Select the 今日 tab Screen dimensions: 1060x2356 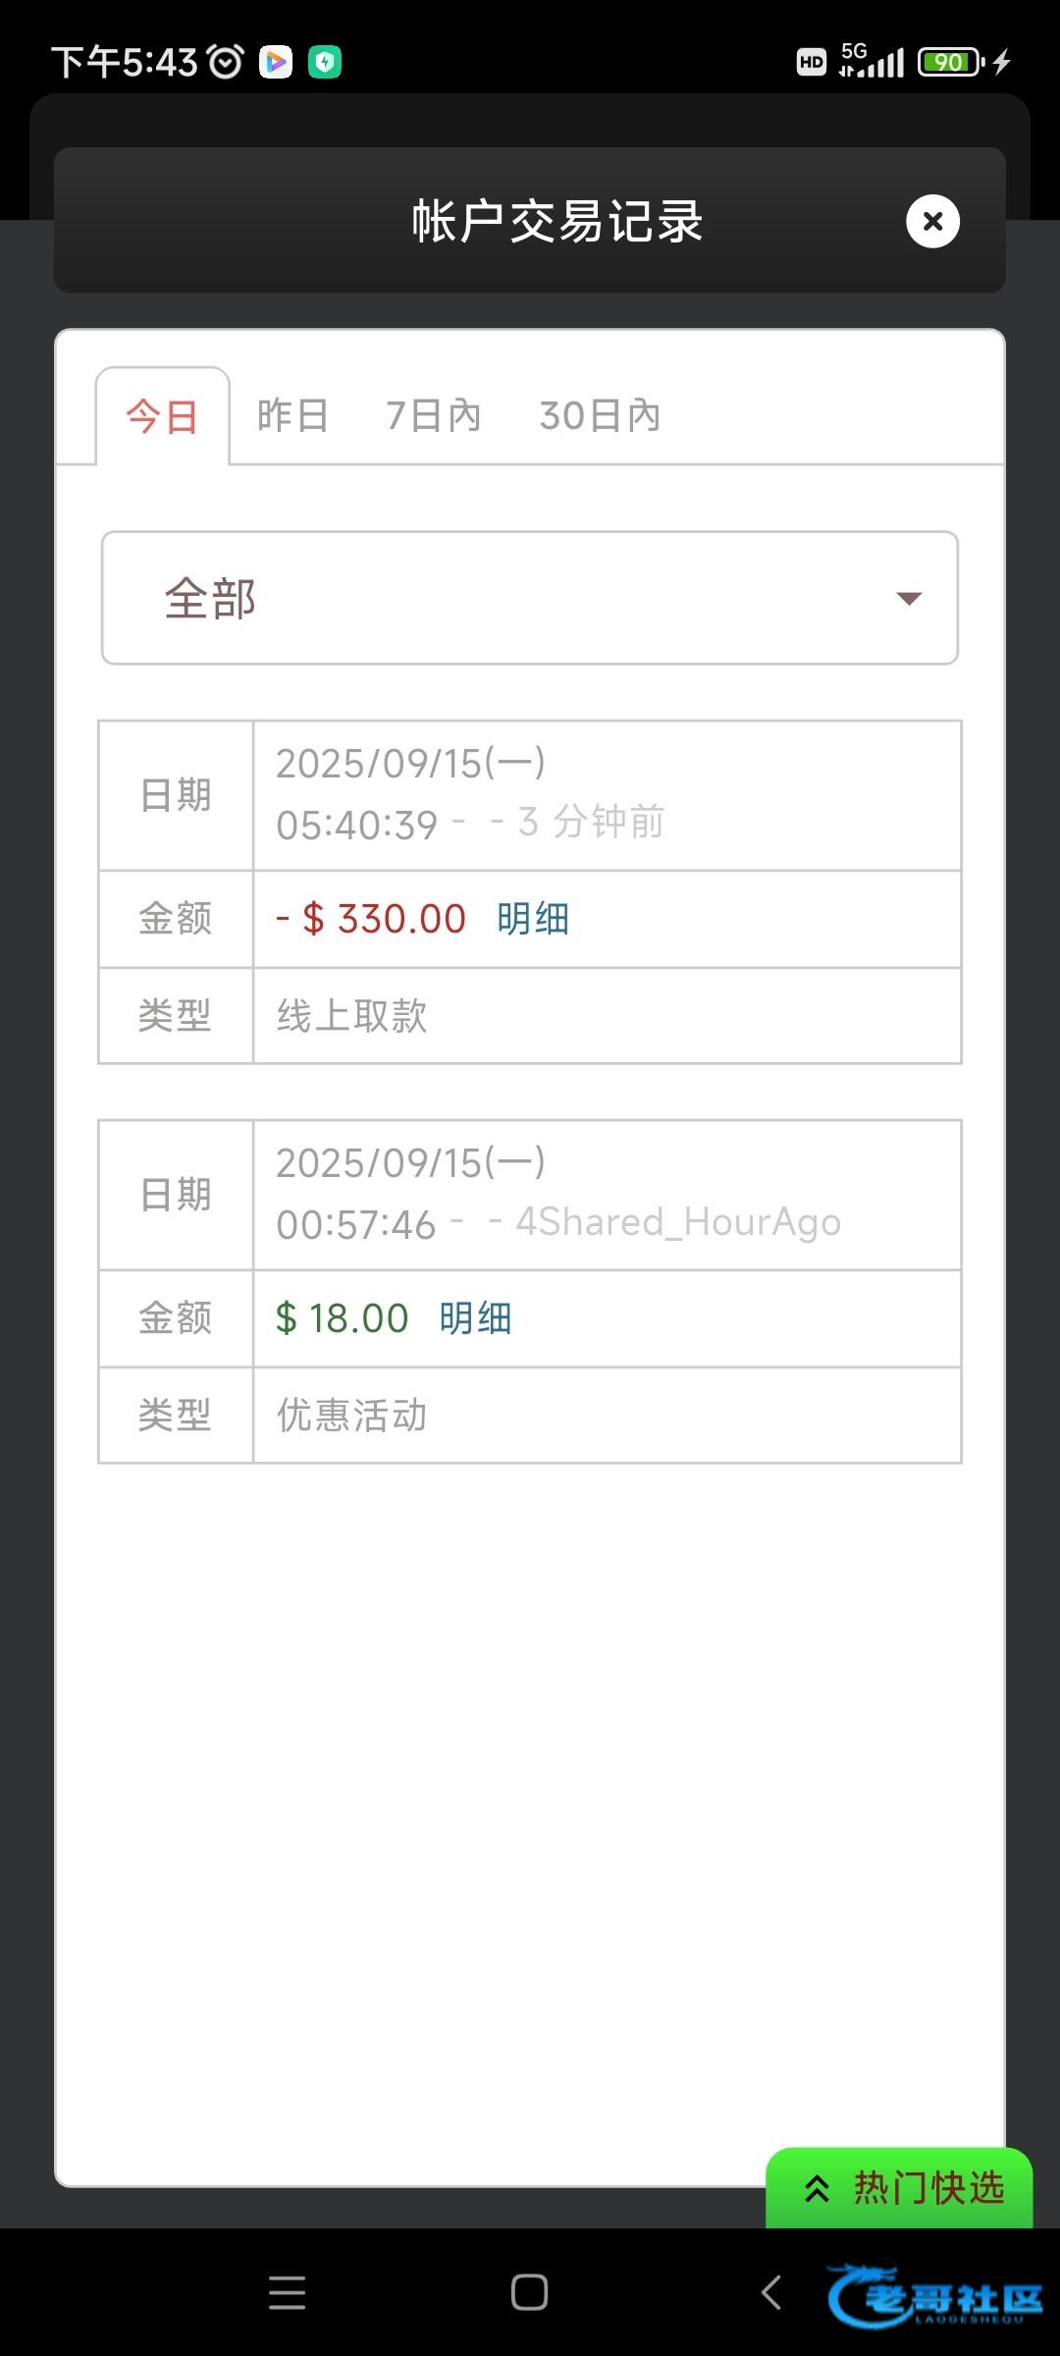163,416
